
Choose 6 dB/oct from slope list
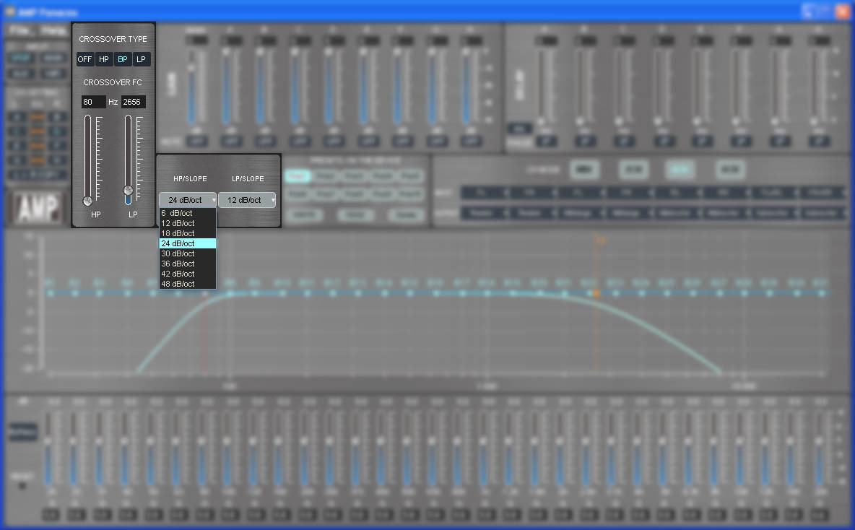(x=187, y=214)
